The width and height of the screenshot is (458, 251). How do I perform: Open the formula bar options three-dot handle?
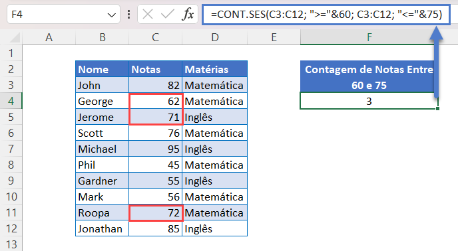pos(129,14)
